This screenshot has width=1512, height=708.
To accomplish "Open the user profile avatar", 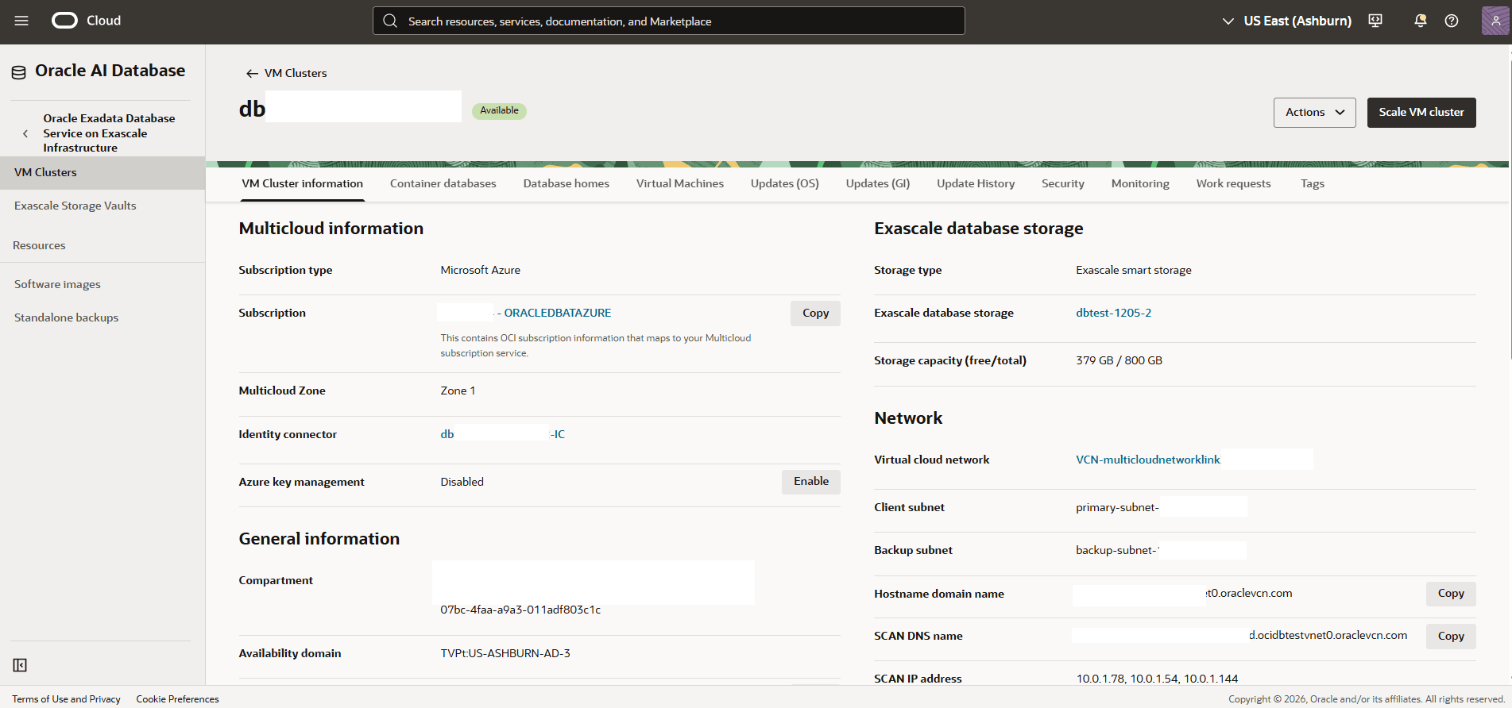I will point(1495,21).
